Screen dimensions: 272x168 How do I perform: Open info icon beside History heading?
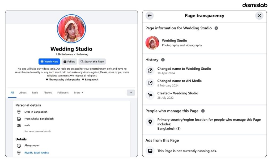click(163, 60)
